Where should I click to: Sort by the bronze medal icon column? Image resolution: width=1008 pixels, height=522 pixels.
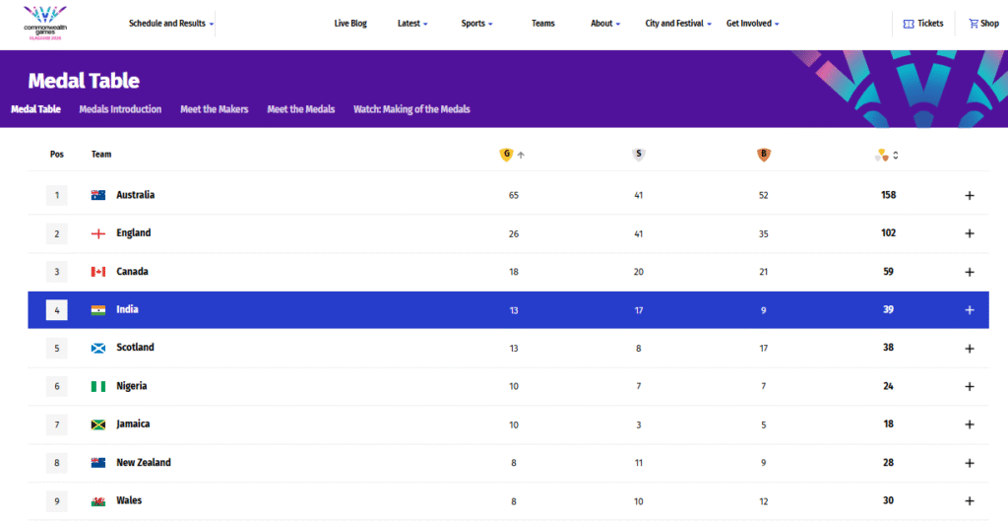point(764,155)
